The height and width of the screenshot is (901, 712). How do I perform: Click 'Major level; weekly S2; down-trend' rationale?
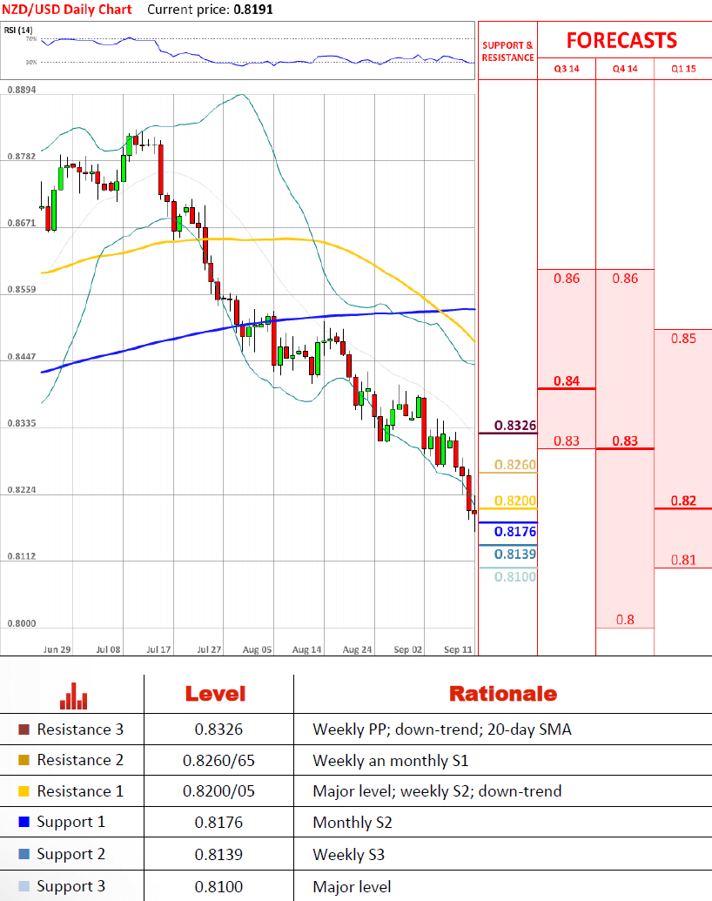click(437, 791)
